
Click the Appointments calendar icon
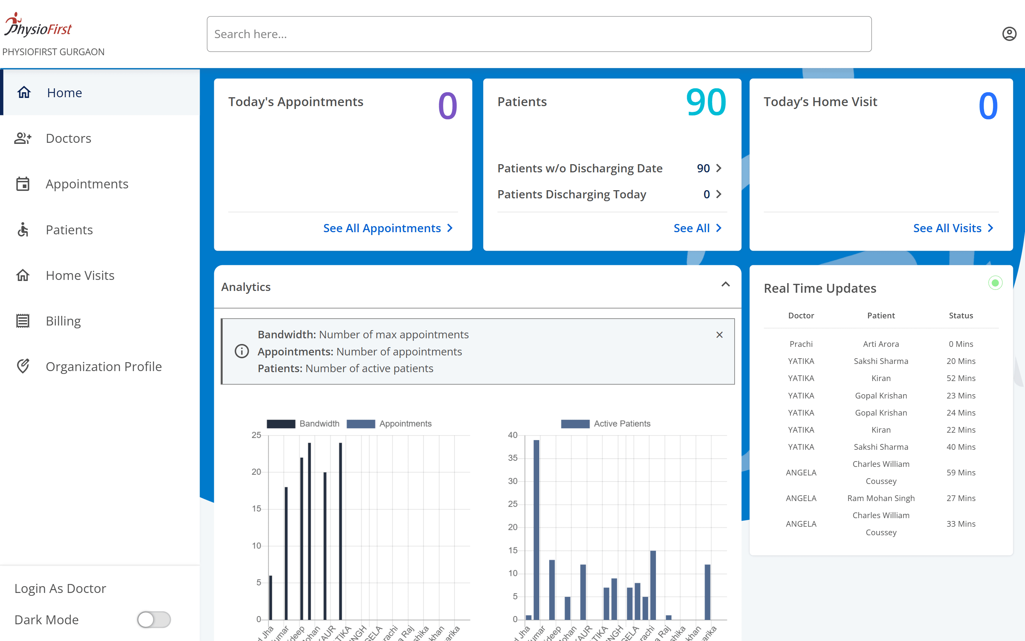(x=23, y=183)
